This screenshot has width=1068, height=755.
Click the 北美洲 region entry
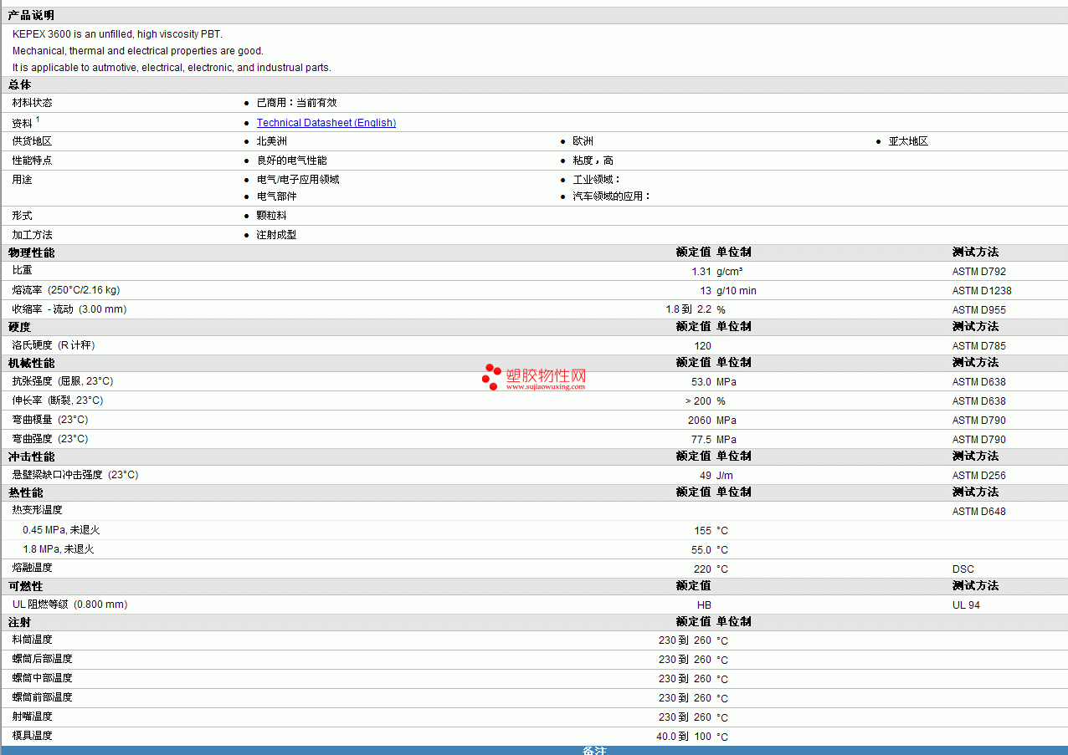coord(271,141)
